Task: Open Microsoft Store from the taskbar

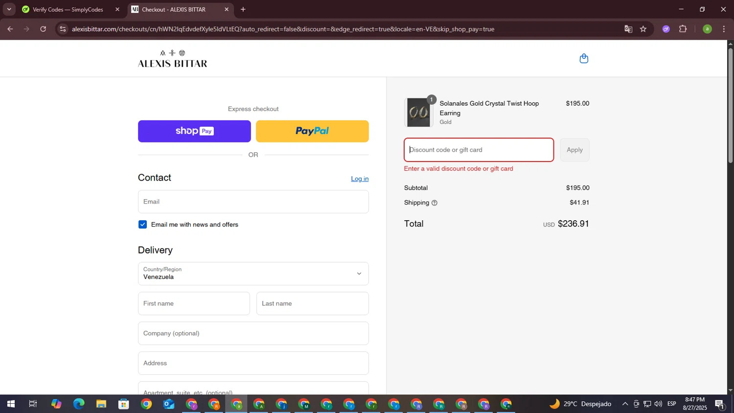Action: pos(124,404)
